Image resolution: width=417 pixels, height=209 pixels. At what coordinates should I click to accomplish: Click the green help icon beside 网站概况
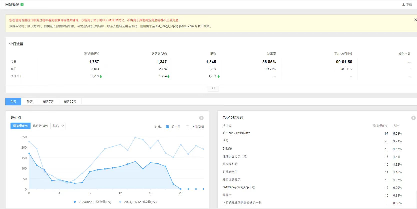(22, 4)
